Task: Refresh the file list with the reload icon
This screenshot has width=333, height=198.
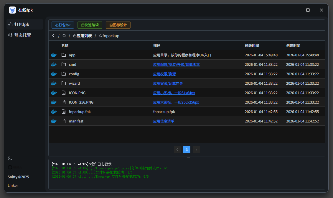Action: [64, 35]
